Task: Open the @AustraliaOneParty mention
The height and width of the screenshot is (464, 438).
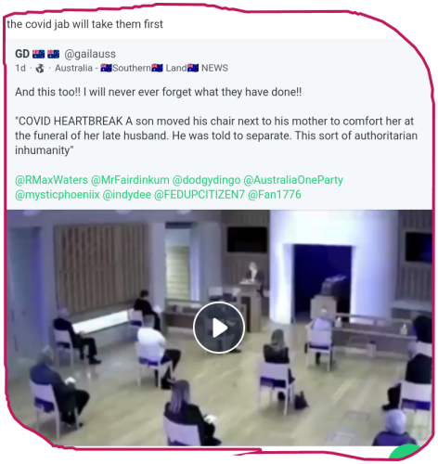Action: pyautogui.click(x=293, y=180)
